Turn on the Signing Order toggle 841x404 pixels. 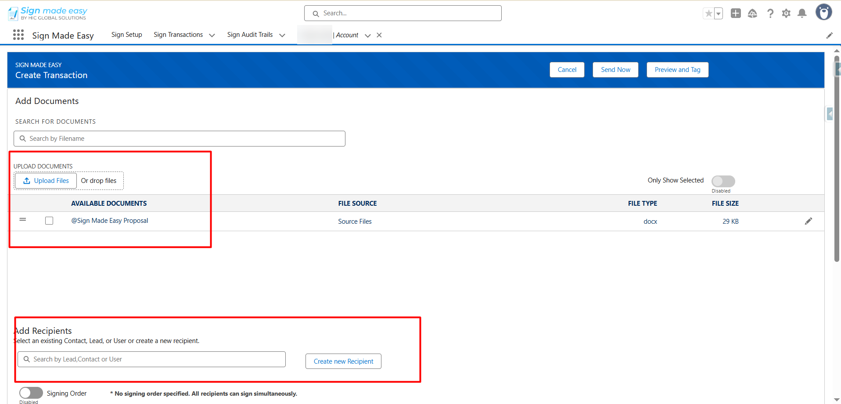tap(31, 393)
